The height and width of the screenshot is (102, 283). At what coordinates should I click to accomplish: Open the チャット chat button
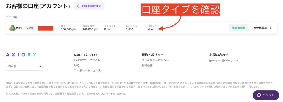(x=266, y=95)
